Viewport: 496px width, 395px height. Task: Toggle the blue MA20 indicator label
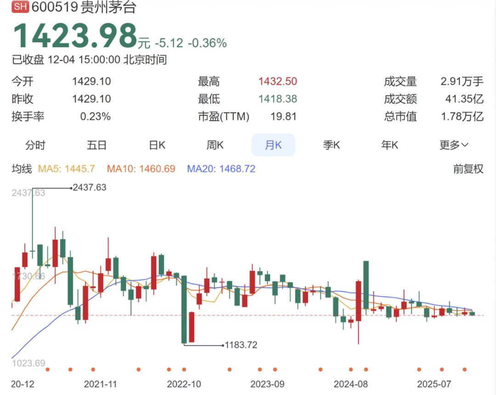pyautogui.click(x=221, y=169)
